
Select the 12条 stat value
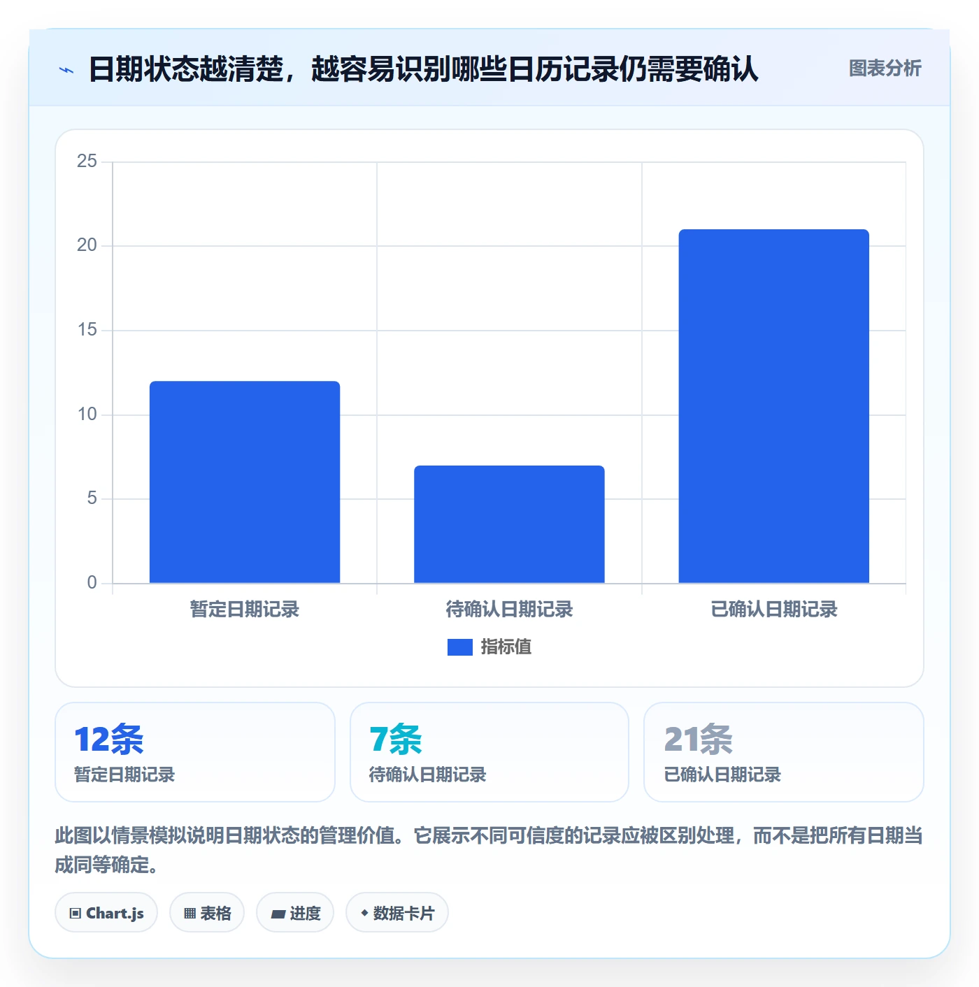point(109,740)
